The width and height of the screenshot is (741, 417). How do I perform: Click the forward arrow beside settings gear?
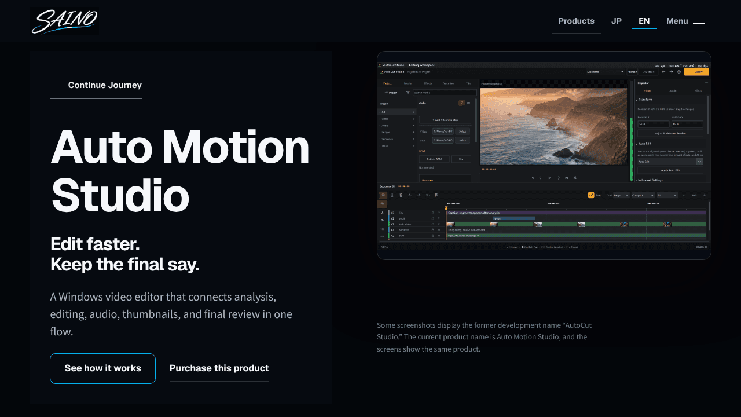pyautogui.click(x=671, y=72)
